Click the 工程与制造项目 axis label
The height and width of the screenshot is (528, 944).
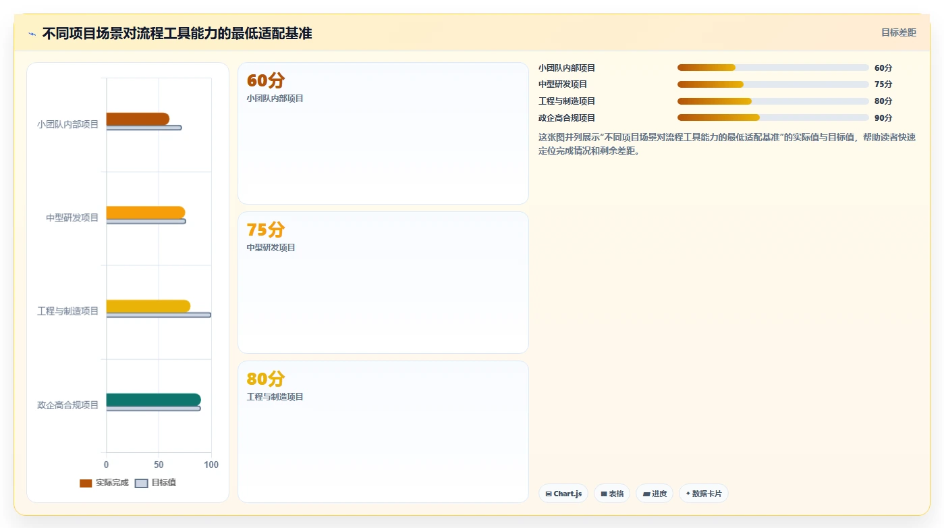point(68,311)
